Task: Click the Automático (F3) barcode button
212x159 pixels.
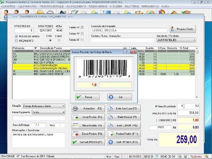Action: pyautogui.click(x=88, y=109)
